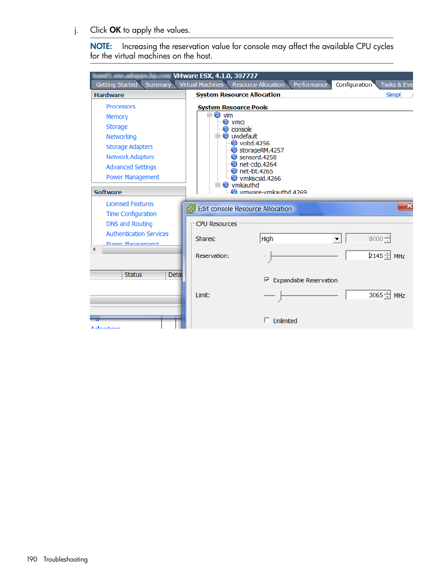Open the Performance tab
The image size is (433, 577).
pos(310,84)
